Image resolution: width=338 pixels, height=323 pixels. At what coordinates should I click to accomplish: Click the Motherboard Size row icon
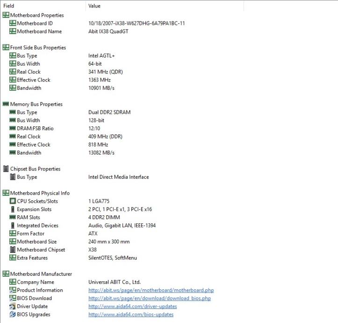point(13,242)
